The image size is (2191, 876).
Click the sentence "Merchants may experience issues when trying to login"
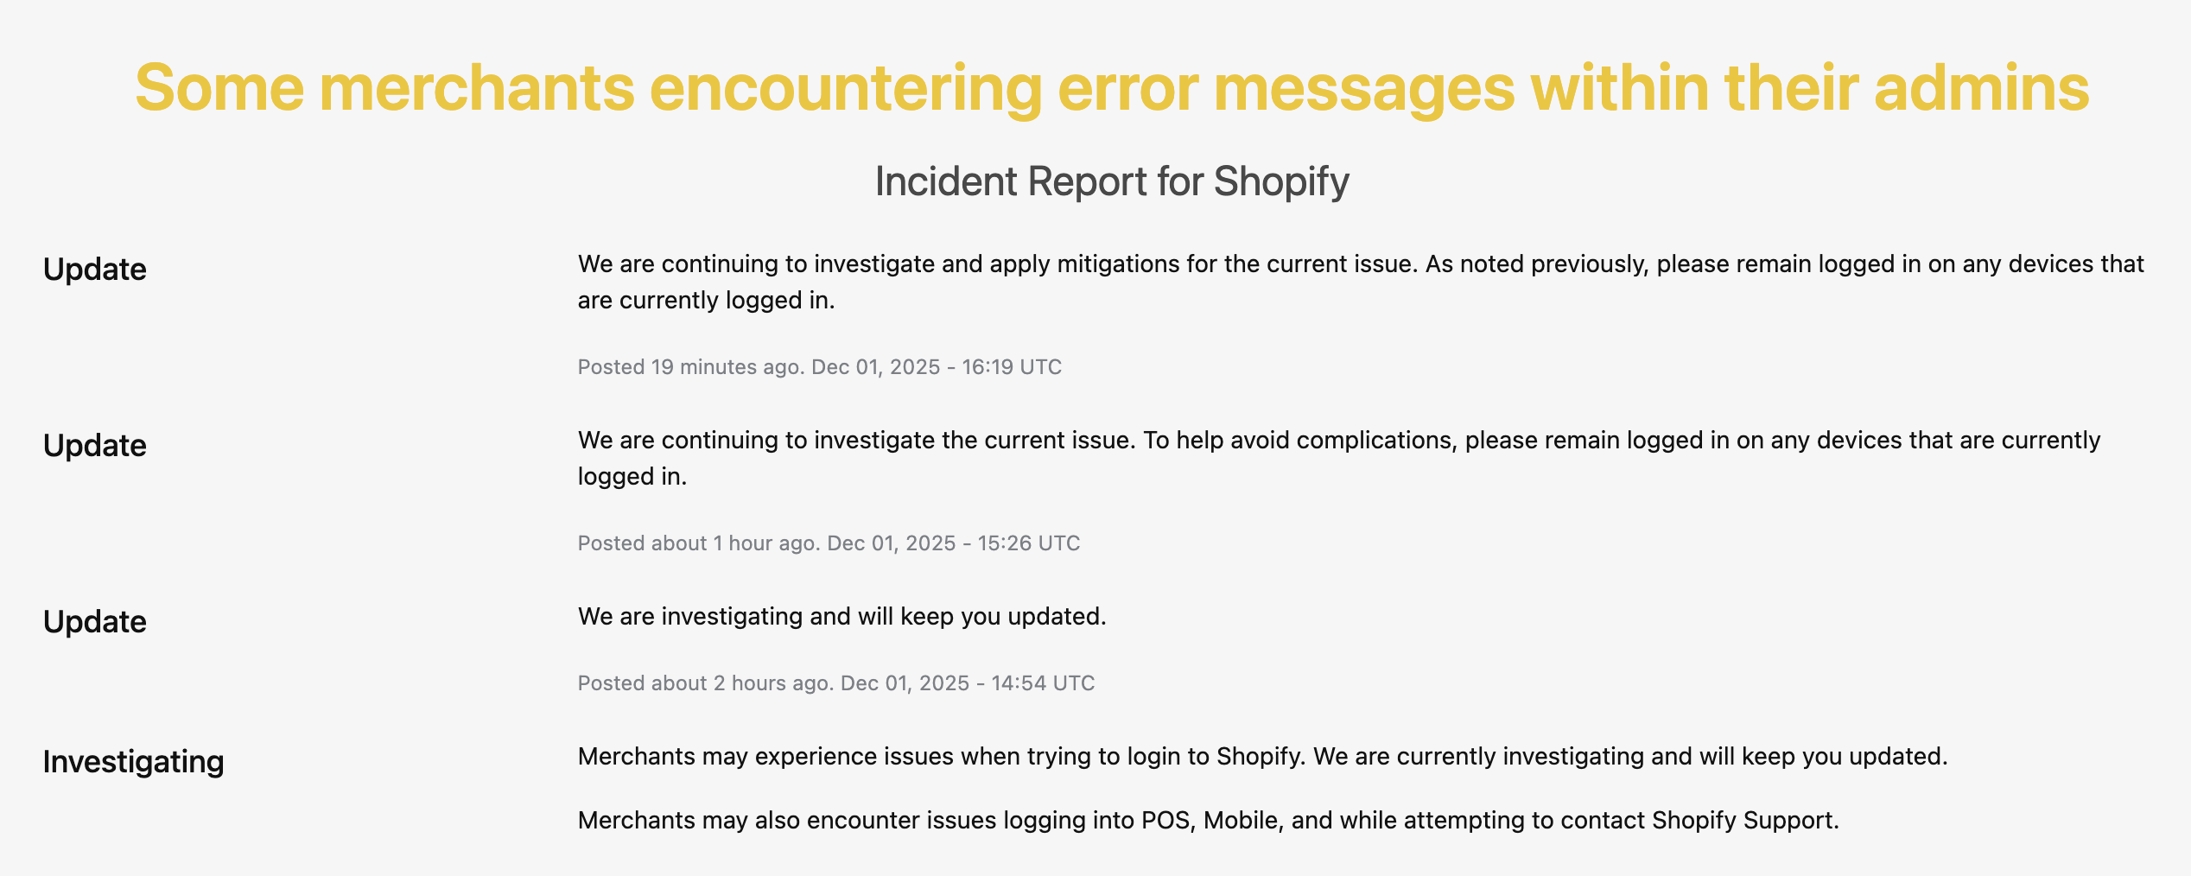point(942,757)
